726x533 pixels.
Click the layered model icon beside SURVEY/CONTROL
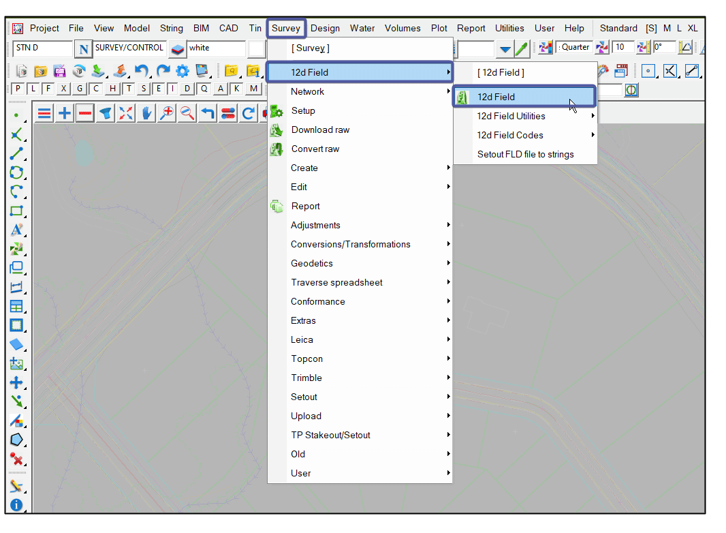click(x=177, y=48)
